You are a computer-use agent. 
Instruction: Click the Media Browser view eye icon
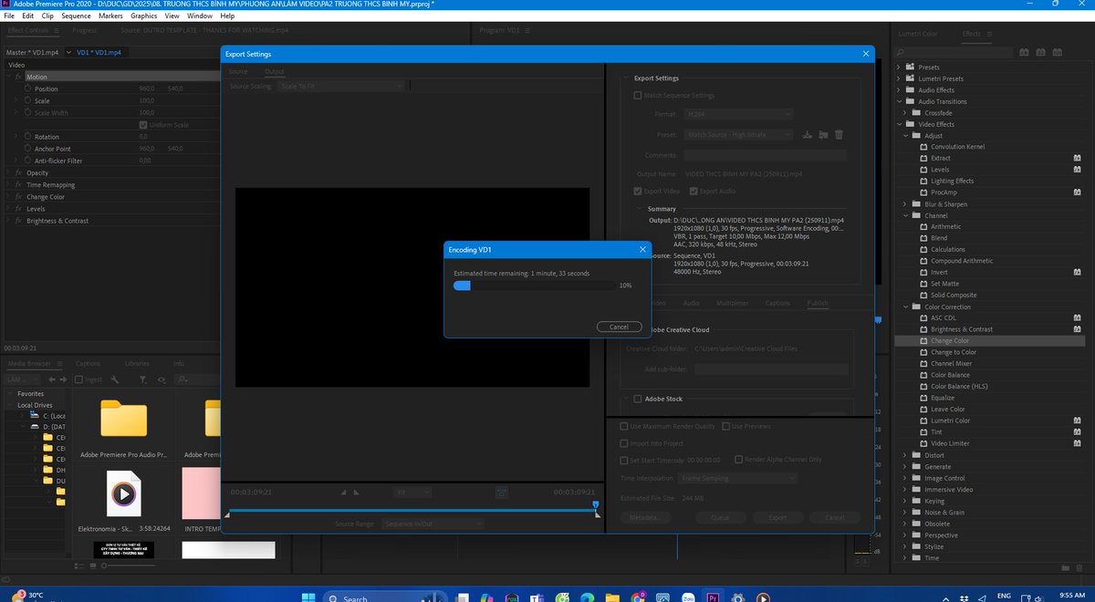(x=162, y=379)
